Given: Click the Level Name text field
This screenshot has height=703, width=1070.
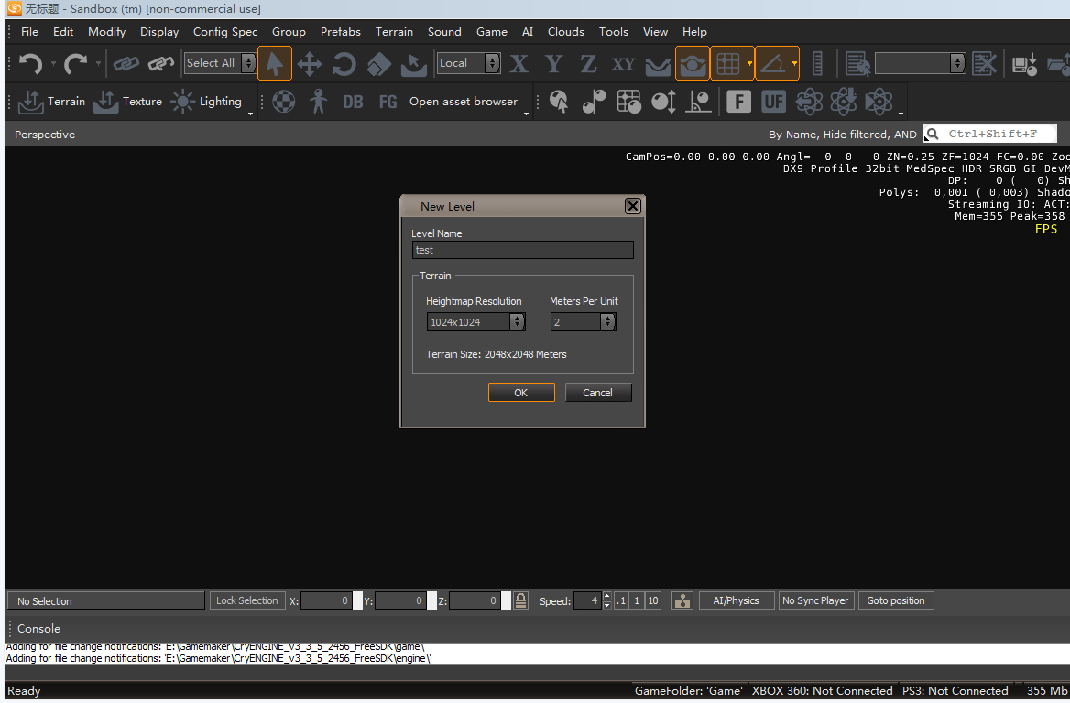Looking at the screenshot, I should coord(522,250).
